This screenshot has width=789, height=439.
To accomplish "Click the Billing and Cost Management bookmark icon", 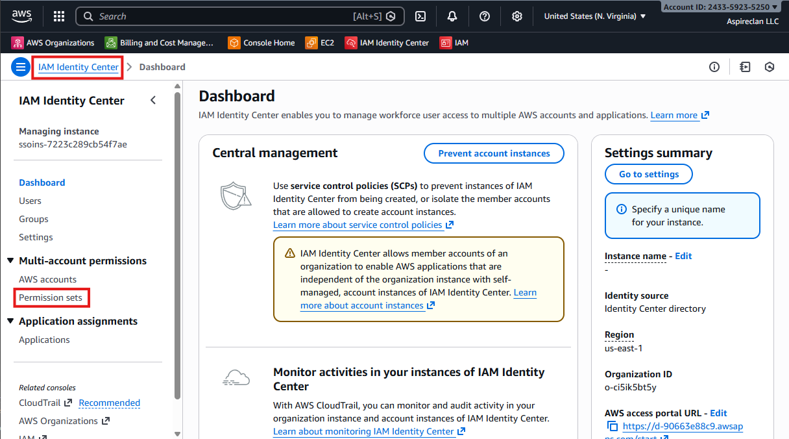I will click(111, 43).
